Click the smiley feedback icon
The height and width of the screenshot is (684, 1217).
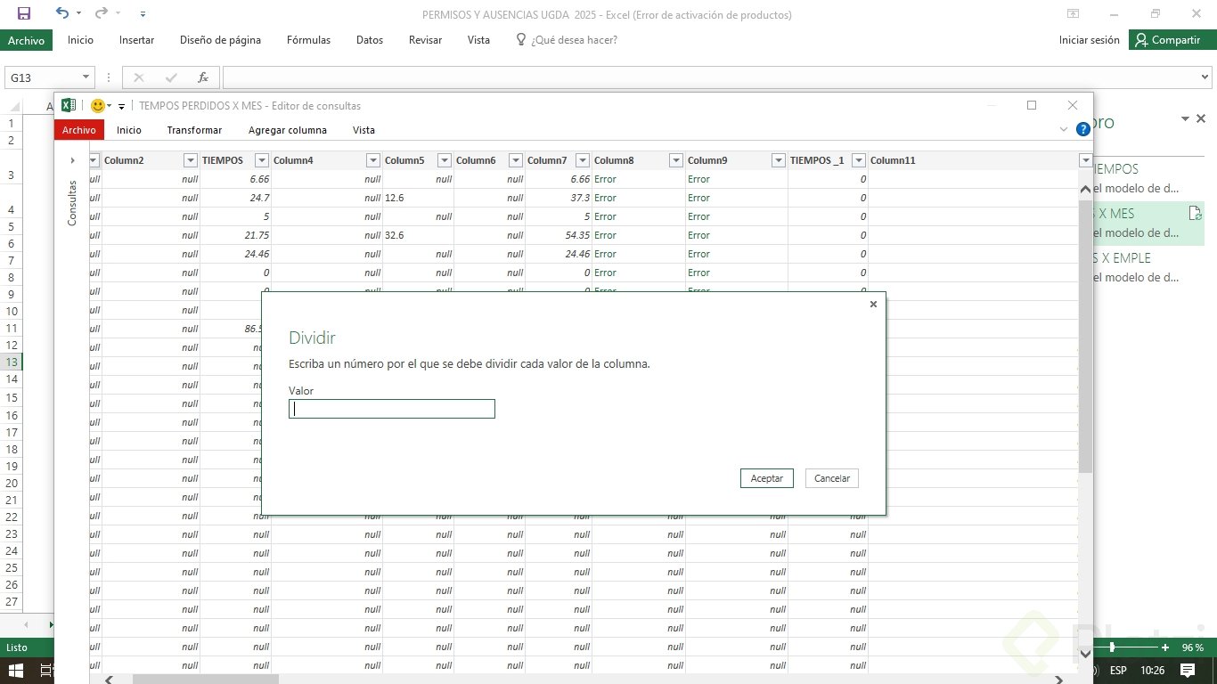(98, 106)
